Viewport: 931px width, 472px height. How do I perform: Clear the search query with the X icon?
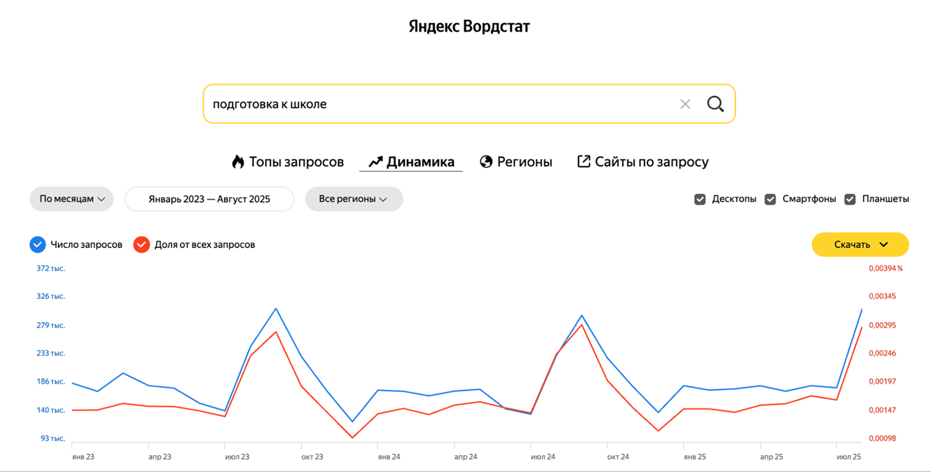pos(685,104)
